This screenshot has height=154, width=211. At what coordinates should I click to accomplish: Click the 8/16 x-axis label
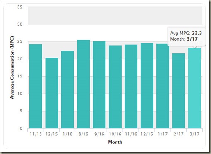tap(84, 134)
